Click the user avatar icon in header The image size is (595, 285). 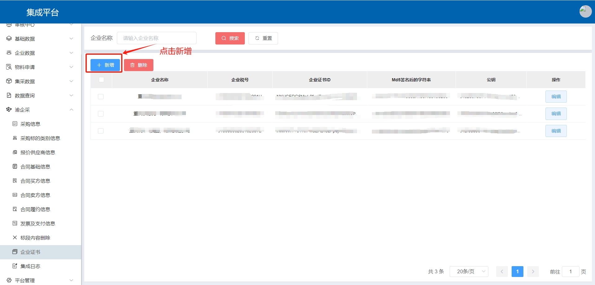(585, 11)
